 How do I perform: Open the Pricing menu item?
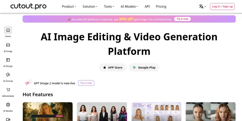[x=161, y=6]
